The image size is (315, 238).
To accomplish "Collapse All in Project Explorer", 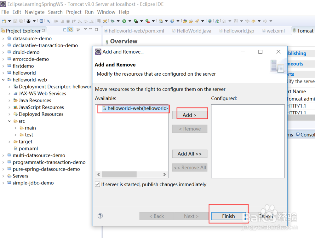I will 65,30.
